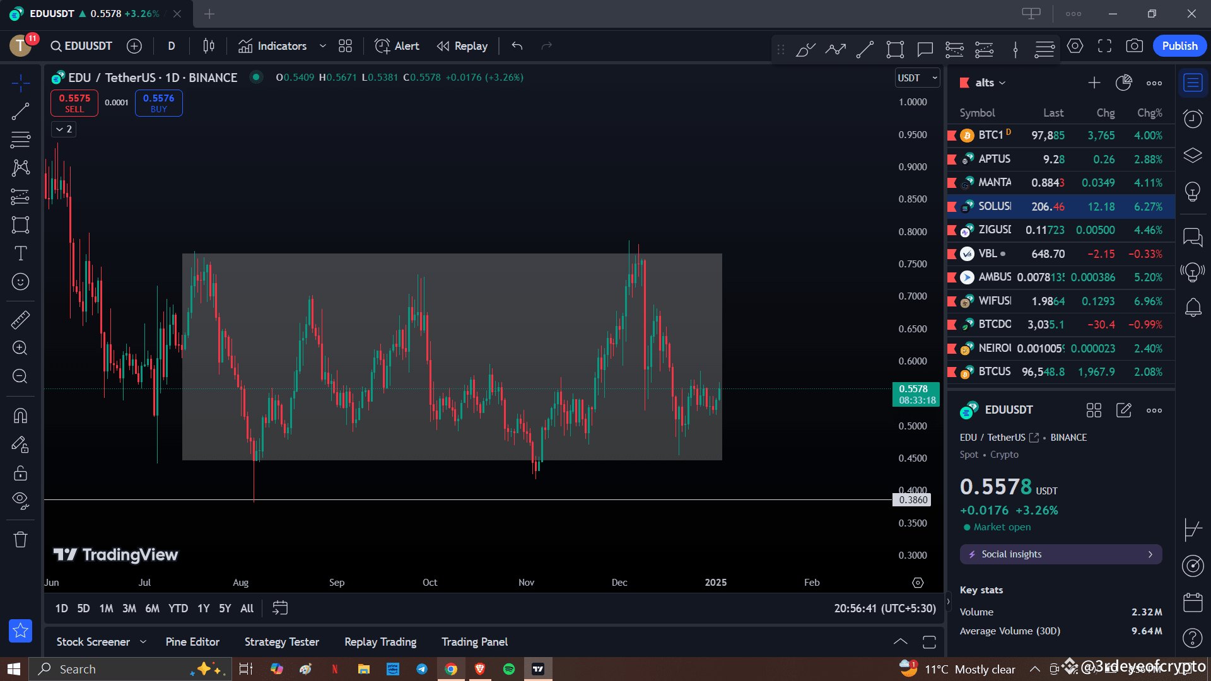Screen dimensions: 1211x681
Task: Toggle lock all drawing tools
Action: pos(20,473)
